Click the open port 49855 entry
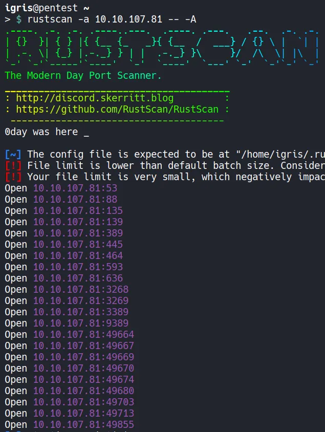 [x=83, y=424]
